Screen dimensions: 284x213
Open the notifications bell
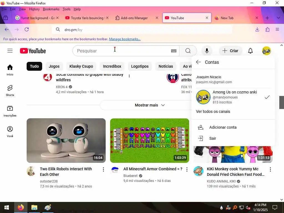pyautogui.click(x=250, y=51)
